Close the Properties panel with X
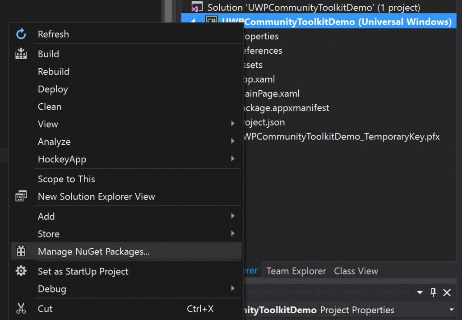The height and width of the screenshot is (320, 462). coord(447,292)
